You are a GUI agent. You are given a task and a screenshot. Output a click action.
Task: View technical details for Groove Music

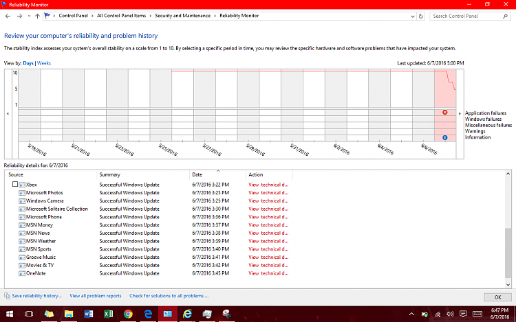click(x=268, y=257)
